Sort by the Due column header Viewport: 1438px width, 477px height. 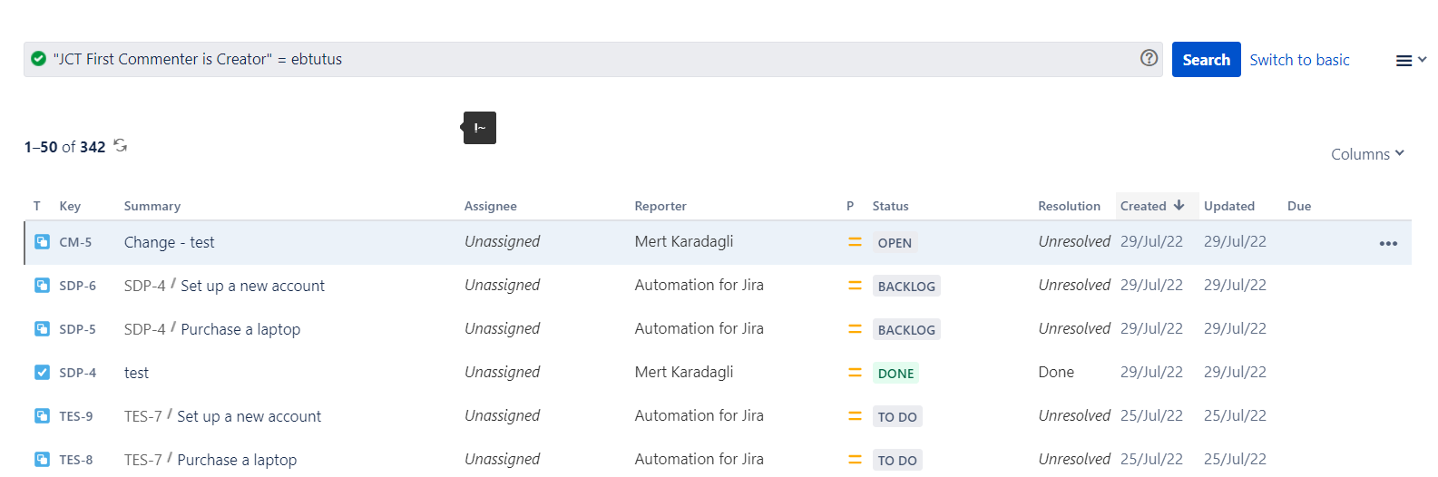pyautogui.click(x=1299, y=206)
